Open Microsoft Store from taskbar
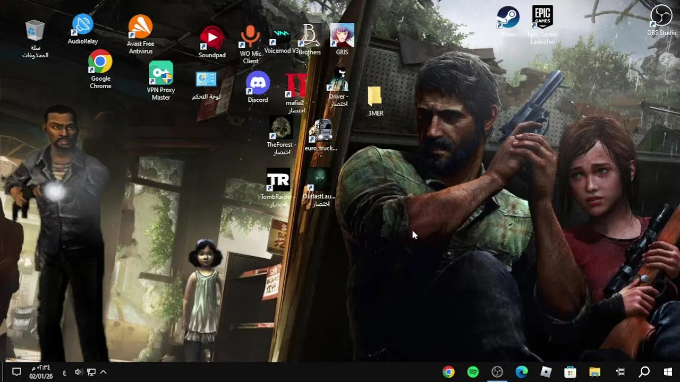 570,372
